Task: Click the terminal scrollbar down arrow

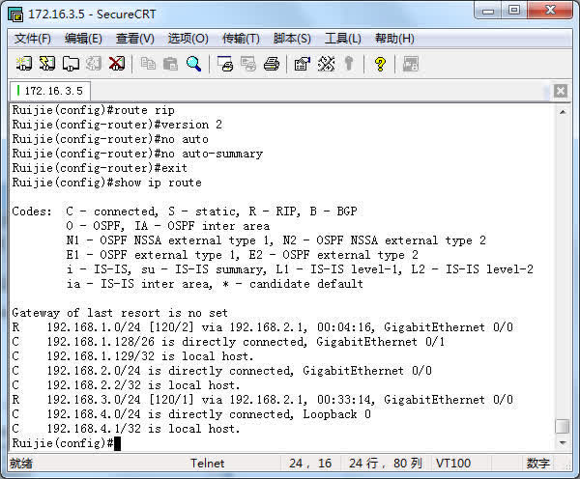Action: [562, 442]
